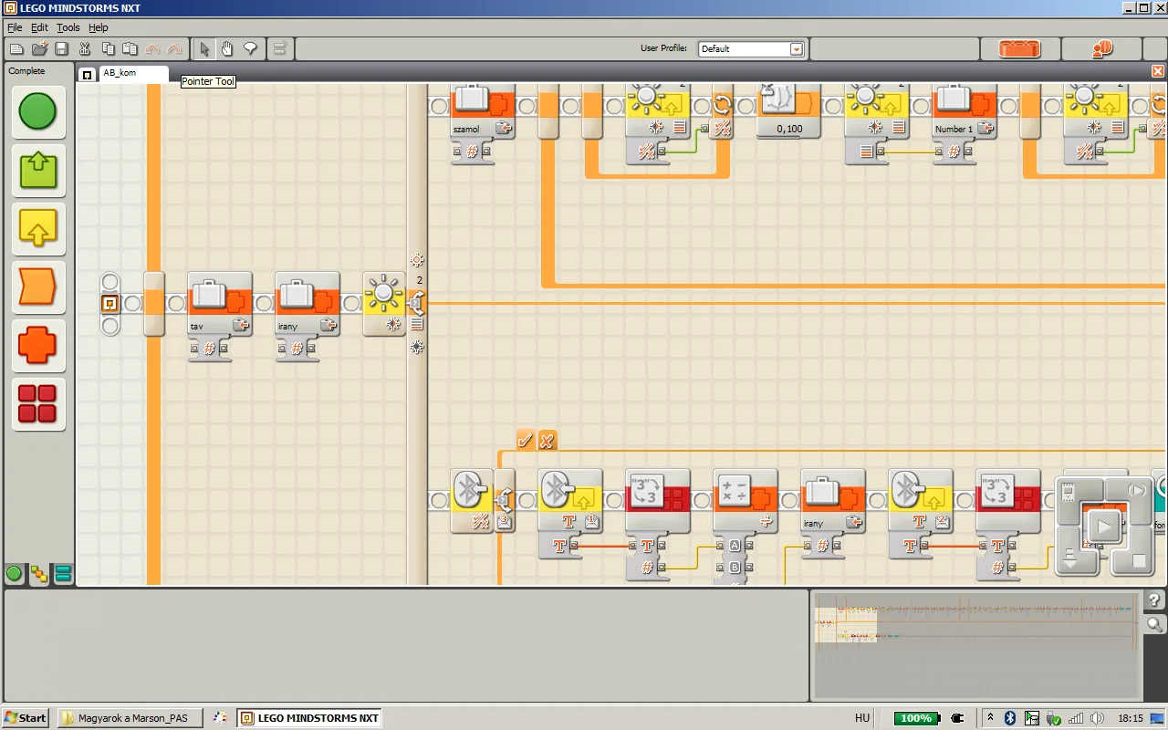Select the Math block with arithmetic symbols

(x=746, y=502)
